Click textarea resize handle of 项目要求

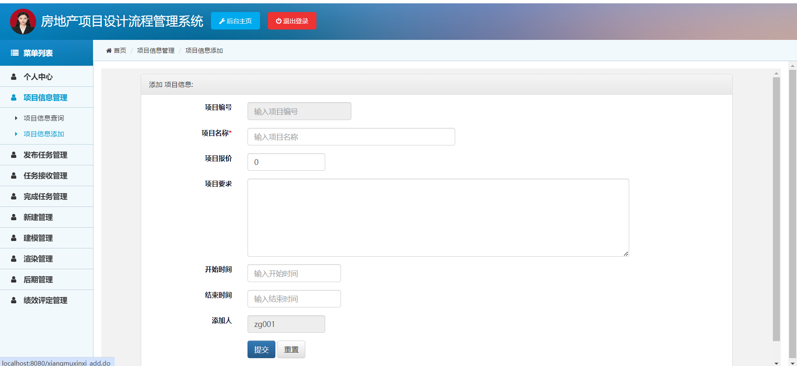click(x=626, y=253)
